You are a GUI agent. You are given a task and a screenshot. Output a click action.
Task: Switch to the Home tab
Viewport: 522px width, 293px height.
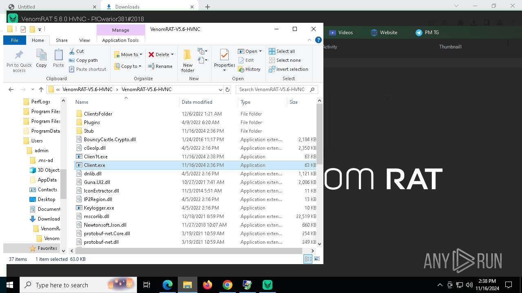pyautogui.click(x=38, y=40)
